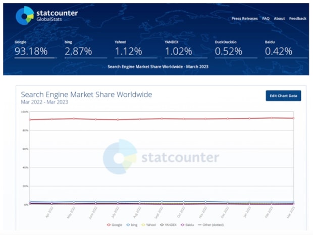
Task: Toggle the bing series in legend
Action: [x=132, y=225]
